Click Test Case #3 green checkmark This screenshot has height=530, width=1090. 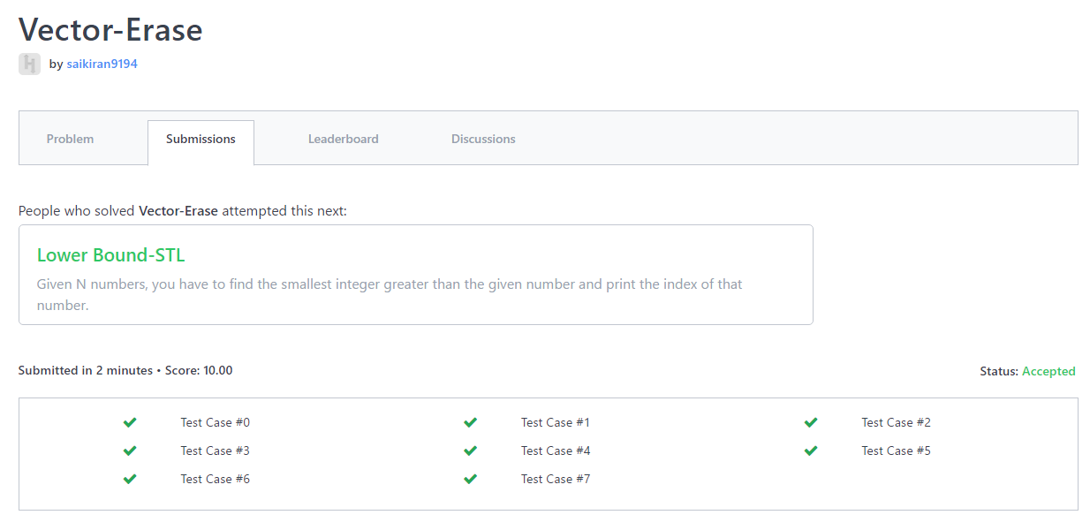130,450
